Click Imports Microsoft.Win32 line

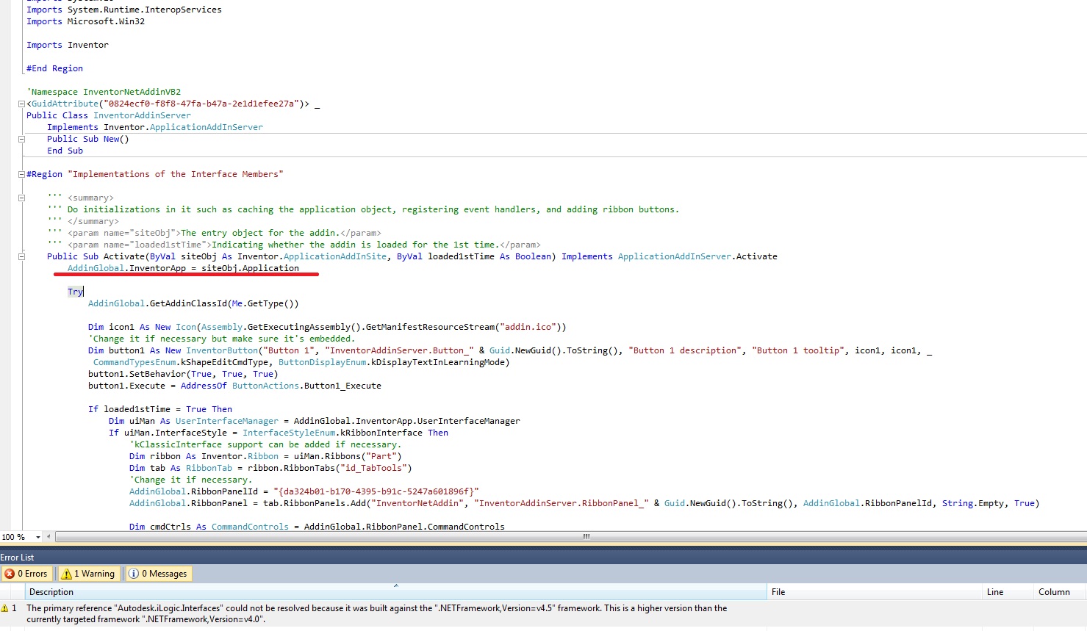85,21
